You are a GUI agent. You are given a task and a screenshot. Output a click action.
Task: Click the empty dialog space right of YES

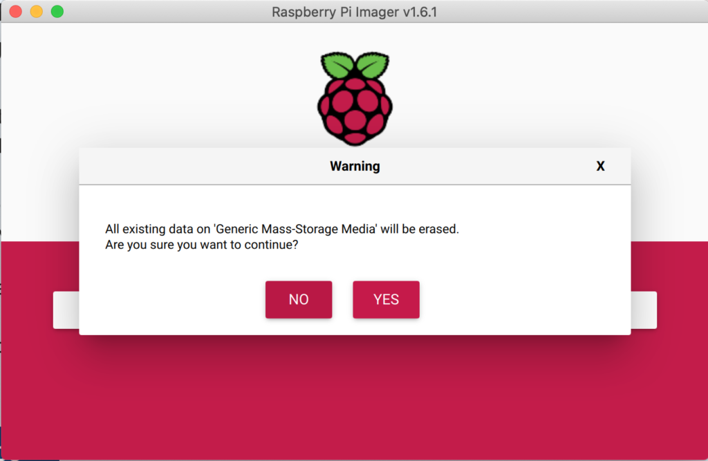[525, 299]
